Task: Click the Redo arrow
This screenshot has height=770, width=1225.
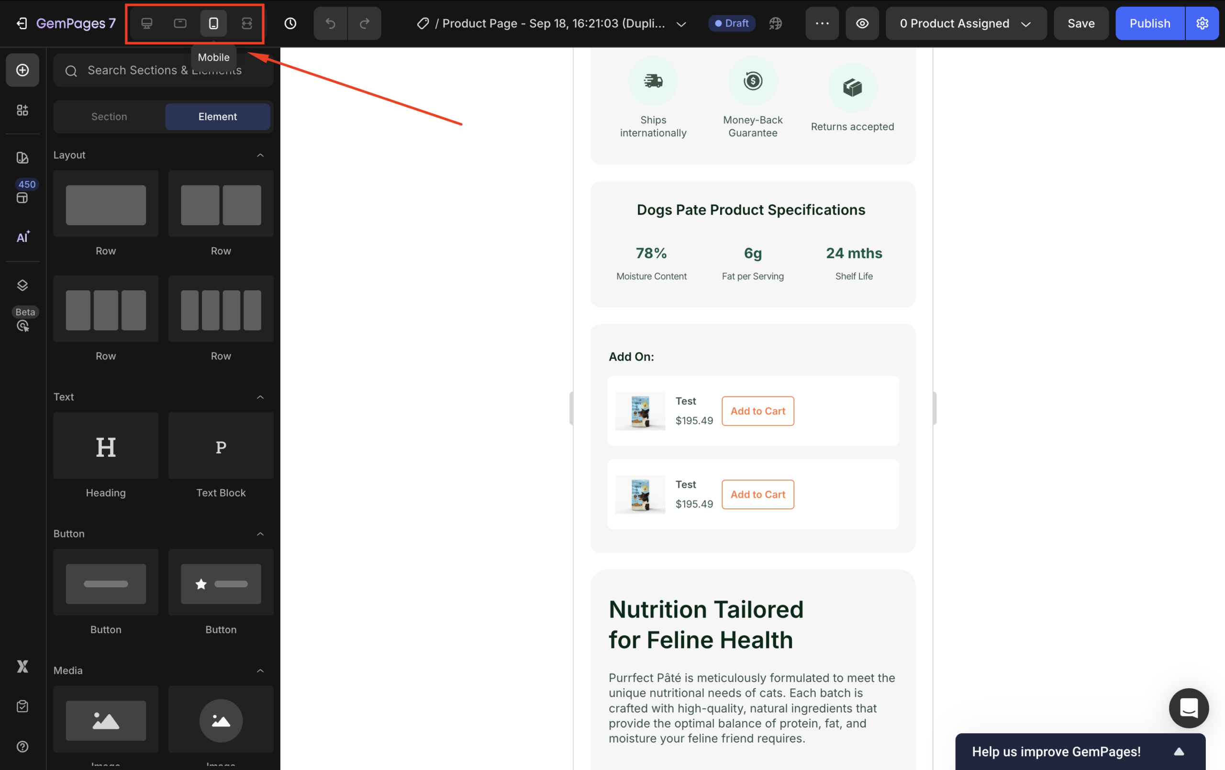Action: 364,23
